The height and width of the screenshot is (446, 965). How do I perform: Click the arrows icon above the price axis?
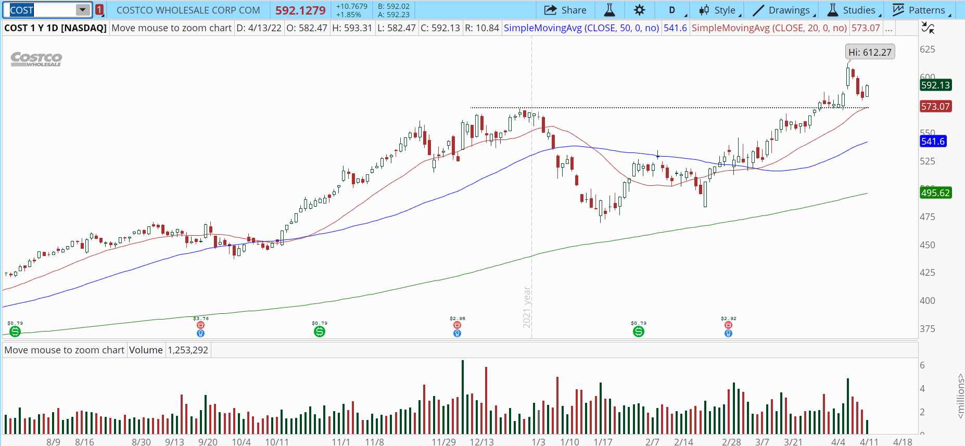tap(928, 28)
